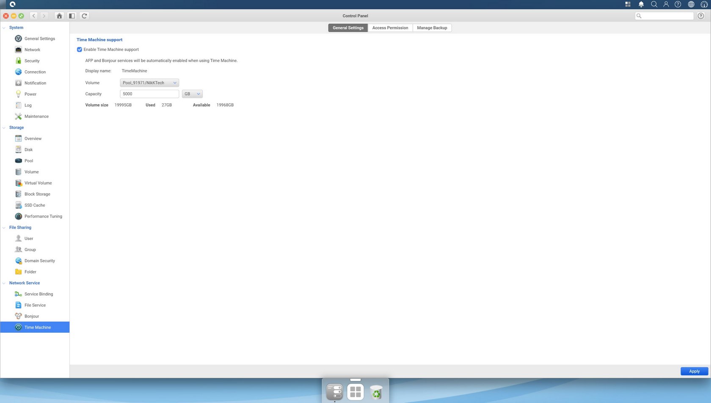Open the grid menu icon in top bar
The height and width of the screenshot is (403, 711).
[628, 4]
